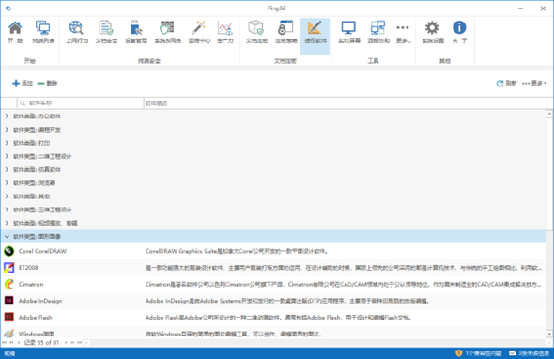The height and width of the screenshot is (359, 554).
Task: Select the ET2008 row icon
Action: coord(8,268)
